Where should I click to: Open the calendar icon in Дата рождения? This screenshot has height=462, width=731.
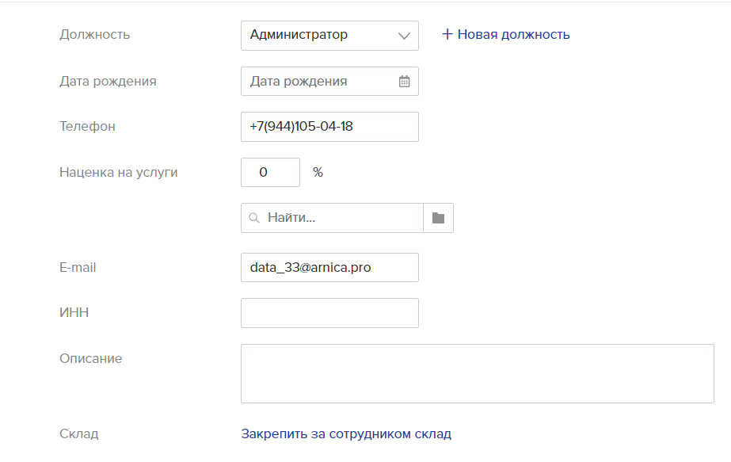pyautogui.click(x=404, y=81)
